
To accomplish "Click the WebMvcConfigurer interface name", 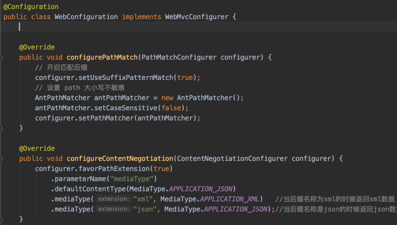I will tap(197, 17).
